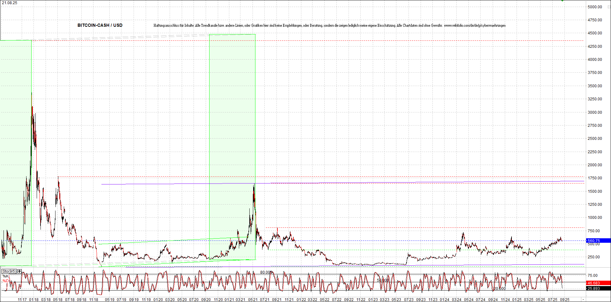Open the www.wikifolio.com link in disclaimer
The image size is (611, 302).
click(475, 25)
